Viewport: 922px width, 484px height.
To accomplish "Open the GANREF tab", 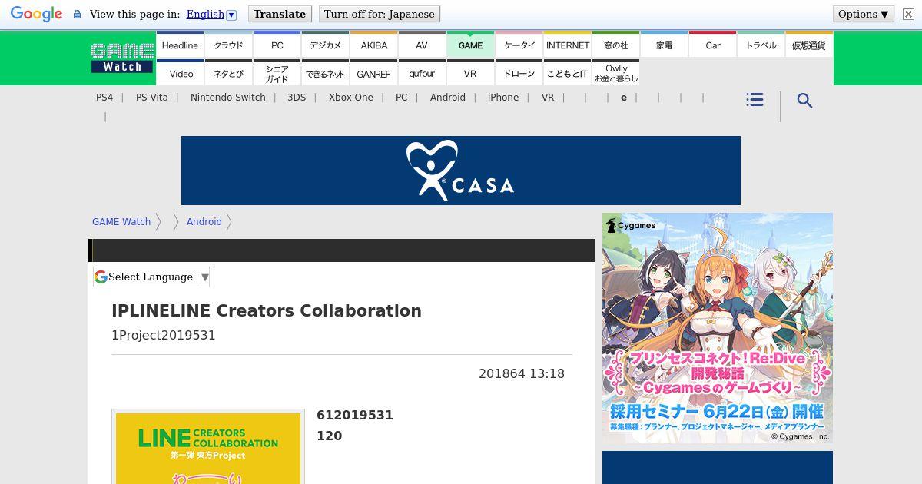I will pos(373,73).
